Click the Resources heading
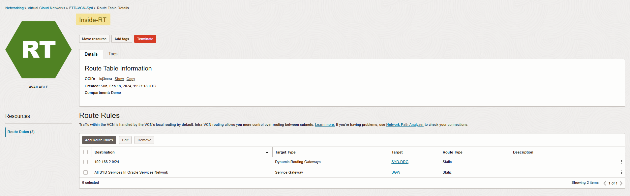The height and width of the screenshot is (196, 630). (x=17, y=116)
